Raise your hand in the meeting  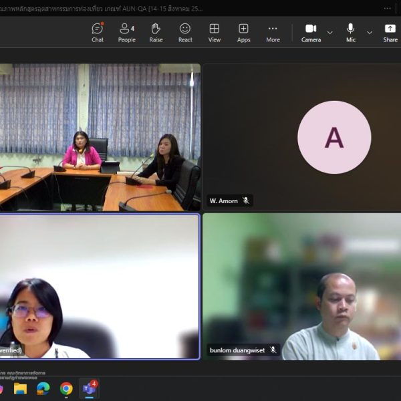pos(156,32)
